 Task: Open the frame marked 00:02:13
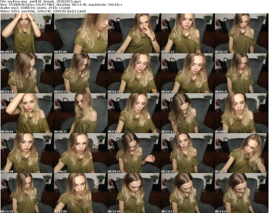(188, 33)
